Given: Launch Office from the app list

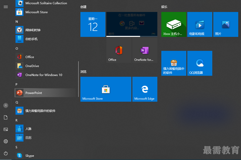Looking at the screenshot, I should pos(45,57).
